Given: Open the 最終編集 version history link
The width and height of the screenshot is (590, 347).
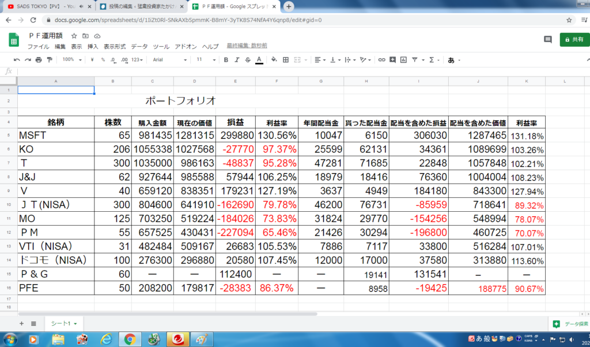Looking at the screenshot, I should pyautogui.click(x=247, y=46).
